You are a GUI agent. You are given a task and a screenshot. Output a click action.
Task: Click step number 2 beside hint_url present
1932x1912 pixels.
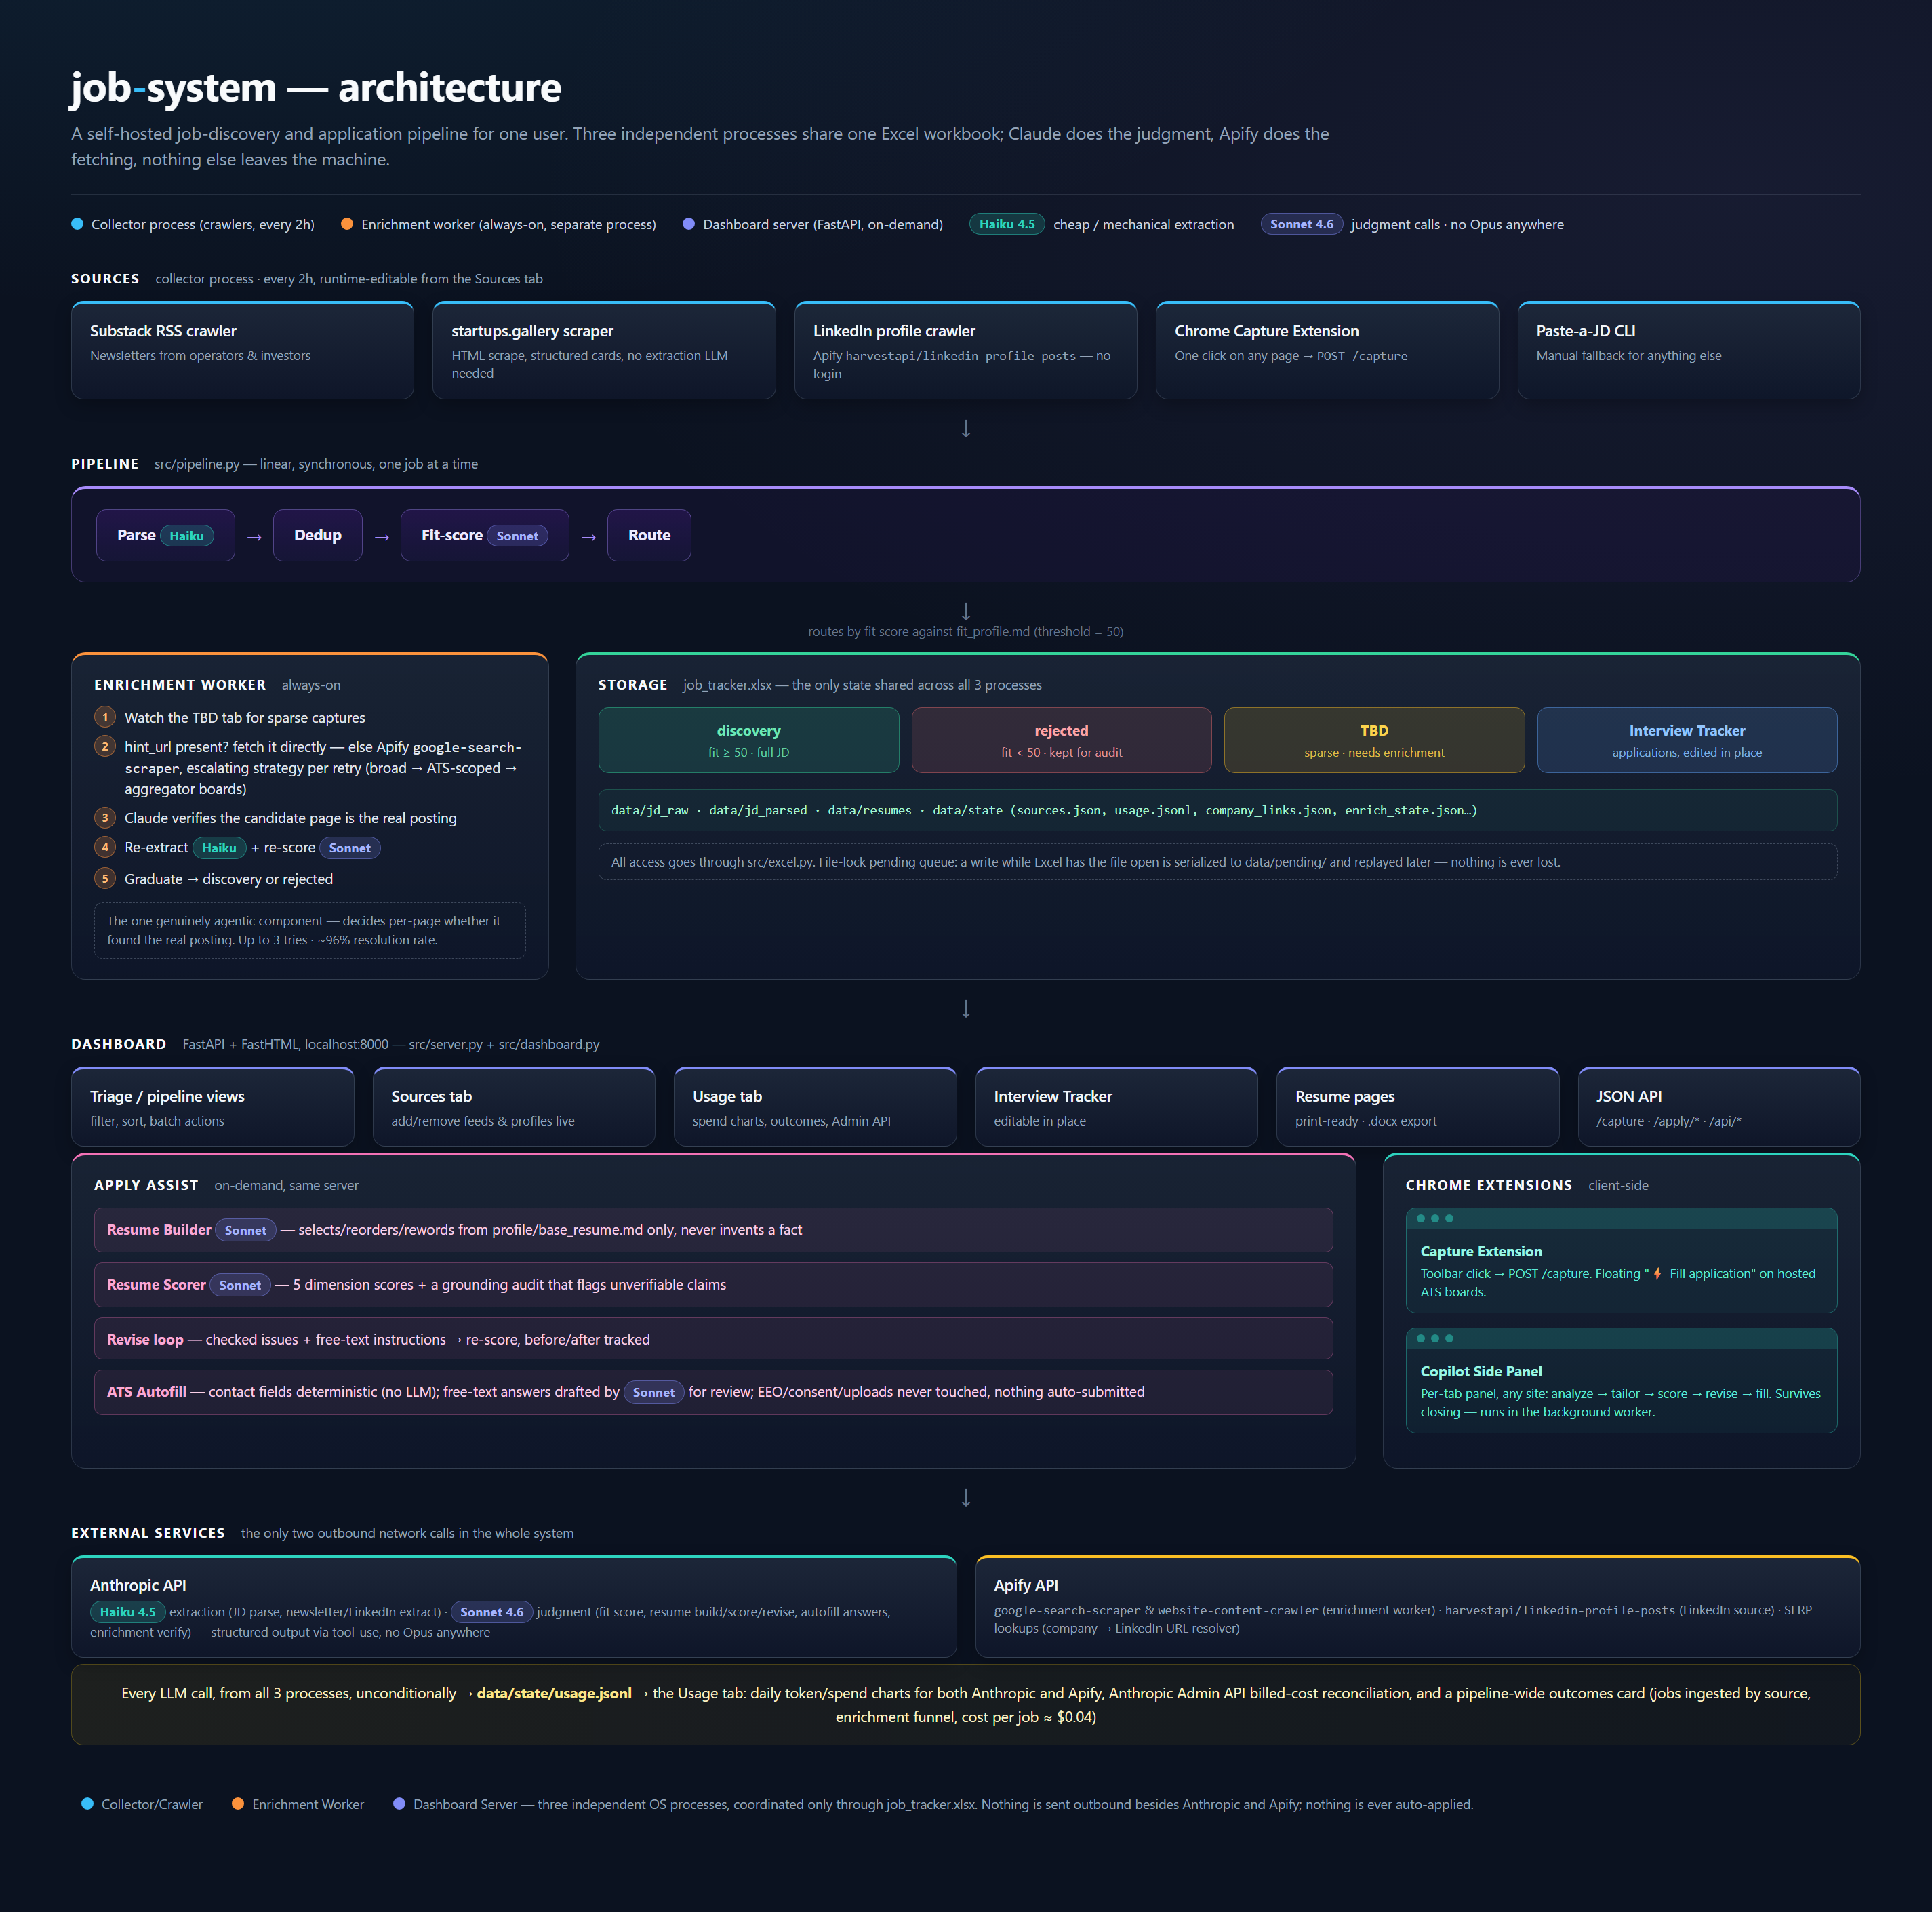[105, 746]
